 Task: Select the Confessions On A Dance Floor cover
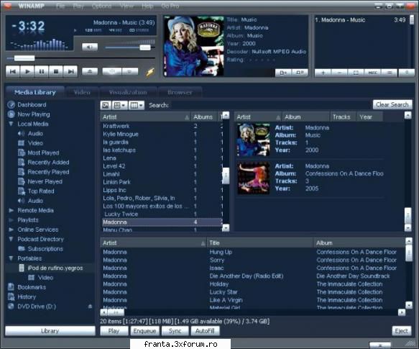[253, 178]
